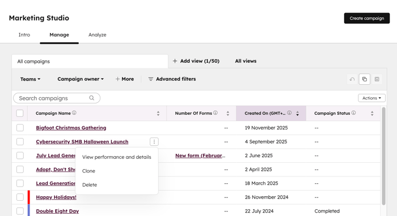Click the 19 November 2025 date cell
The width and height of the screenshot is (397, 216).
click(x=266, y=128)
